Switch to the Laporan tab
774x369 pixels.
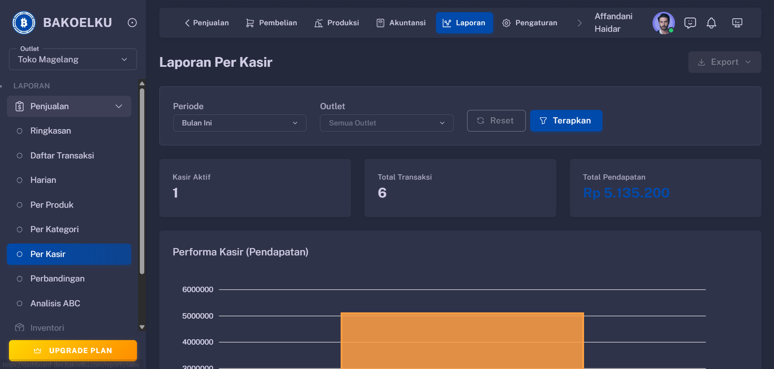click(464, 23)
